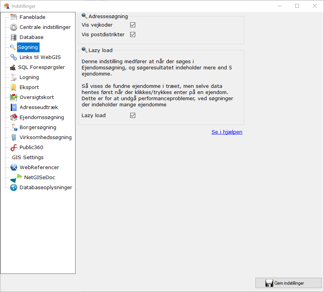Screen dimensions: 324x292
Task: Open Links til WebGIS via its chain icon
Action: 13,57
